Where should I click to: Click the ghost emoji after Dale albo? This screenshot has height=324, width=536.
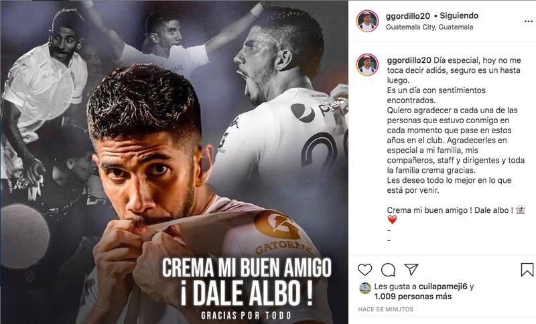pos(520,210)
